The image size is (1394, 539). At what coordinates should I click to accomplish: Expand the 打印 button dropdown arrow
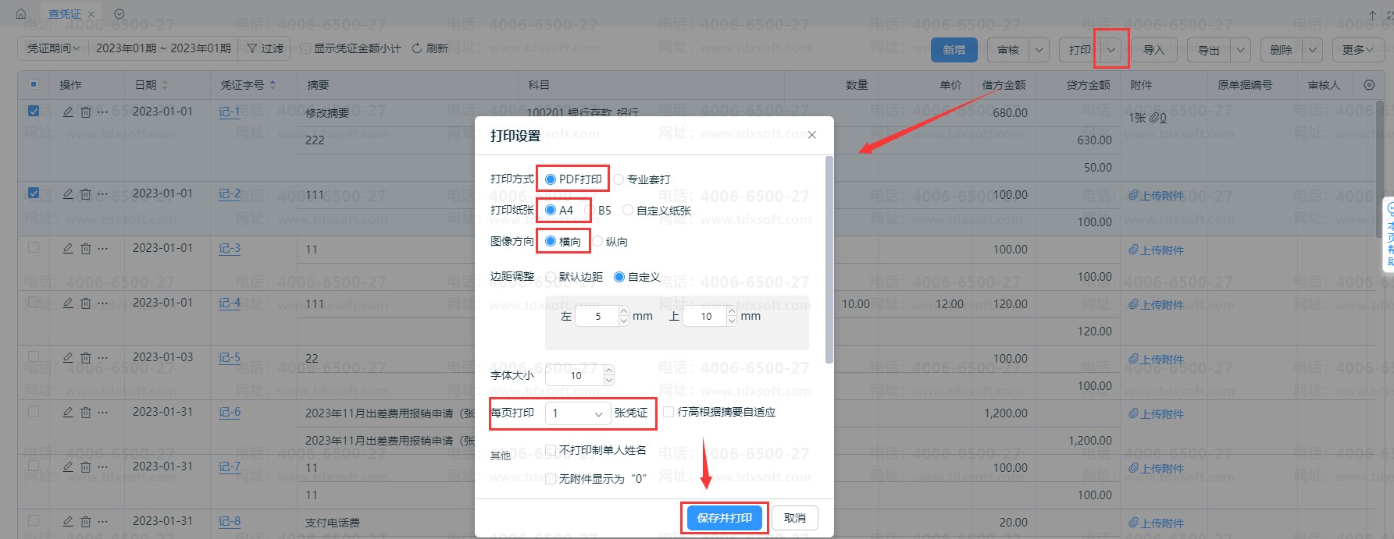[x=1111, y=50]
